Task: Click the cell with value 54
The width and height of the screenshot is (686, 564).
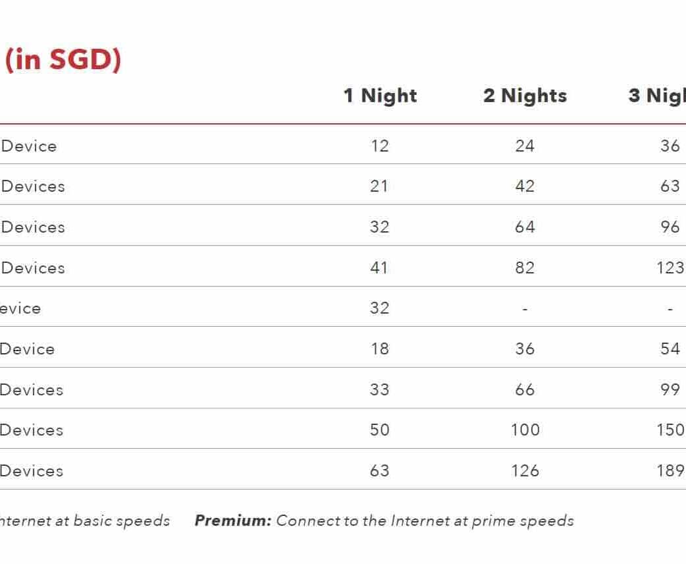Action: (x=670, y=349)
